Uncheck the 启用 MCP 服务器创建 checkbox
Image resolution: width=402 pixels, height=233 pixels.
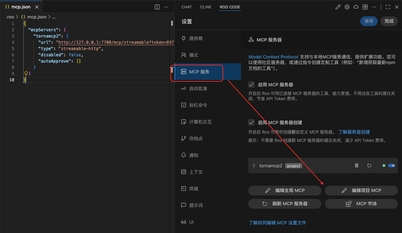tap(251, 122)
